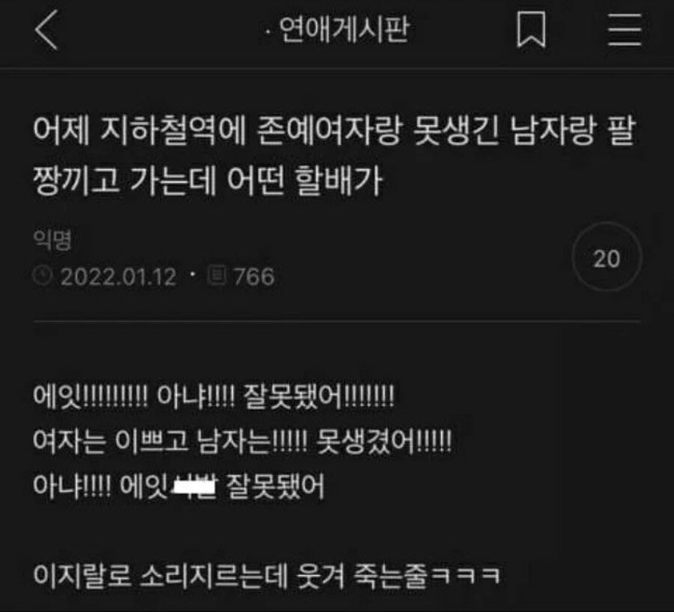Click 잘못됐어 after the censored word

[275, 486]
